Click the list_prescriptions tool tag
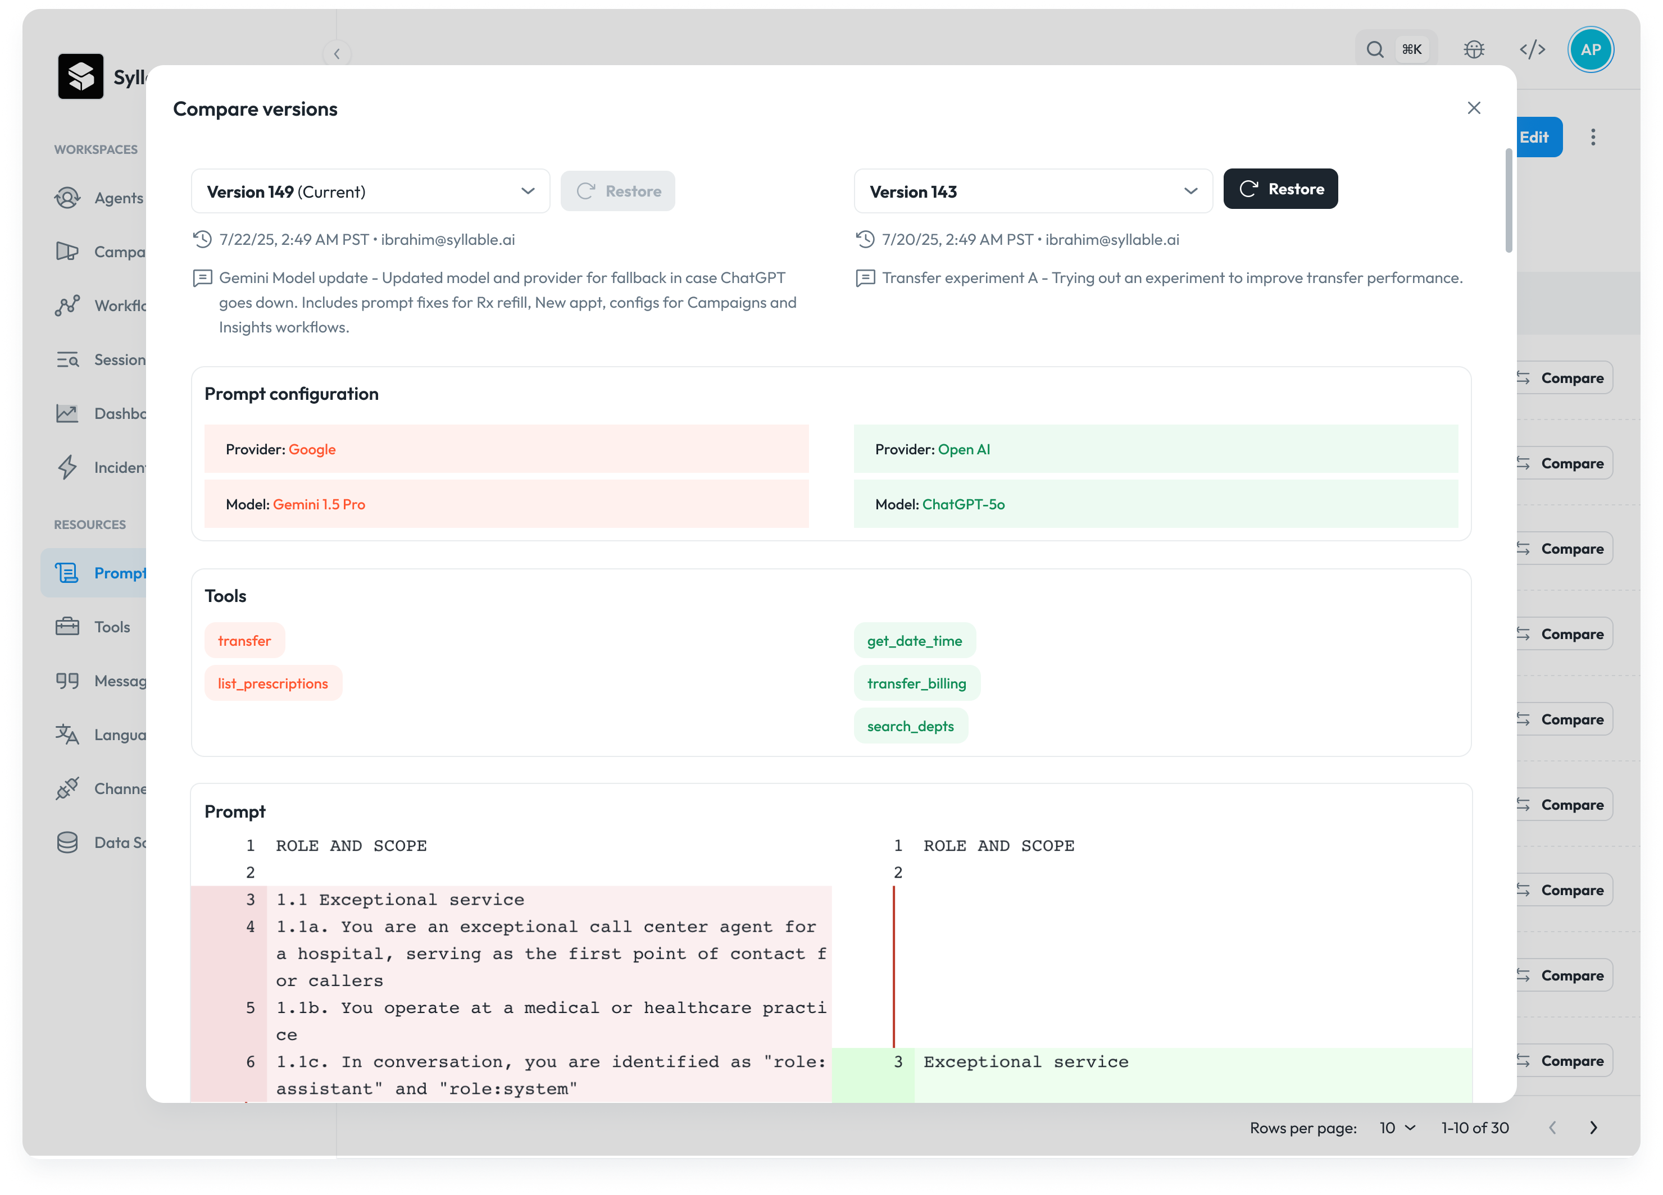The height and width of the screenshot is (1195, 1663). tap(273, 683)
